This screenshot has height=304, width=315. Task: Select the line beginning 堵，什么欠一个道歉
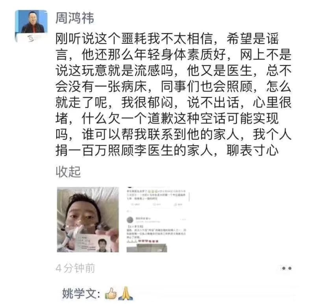click(167, 119)
